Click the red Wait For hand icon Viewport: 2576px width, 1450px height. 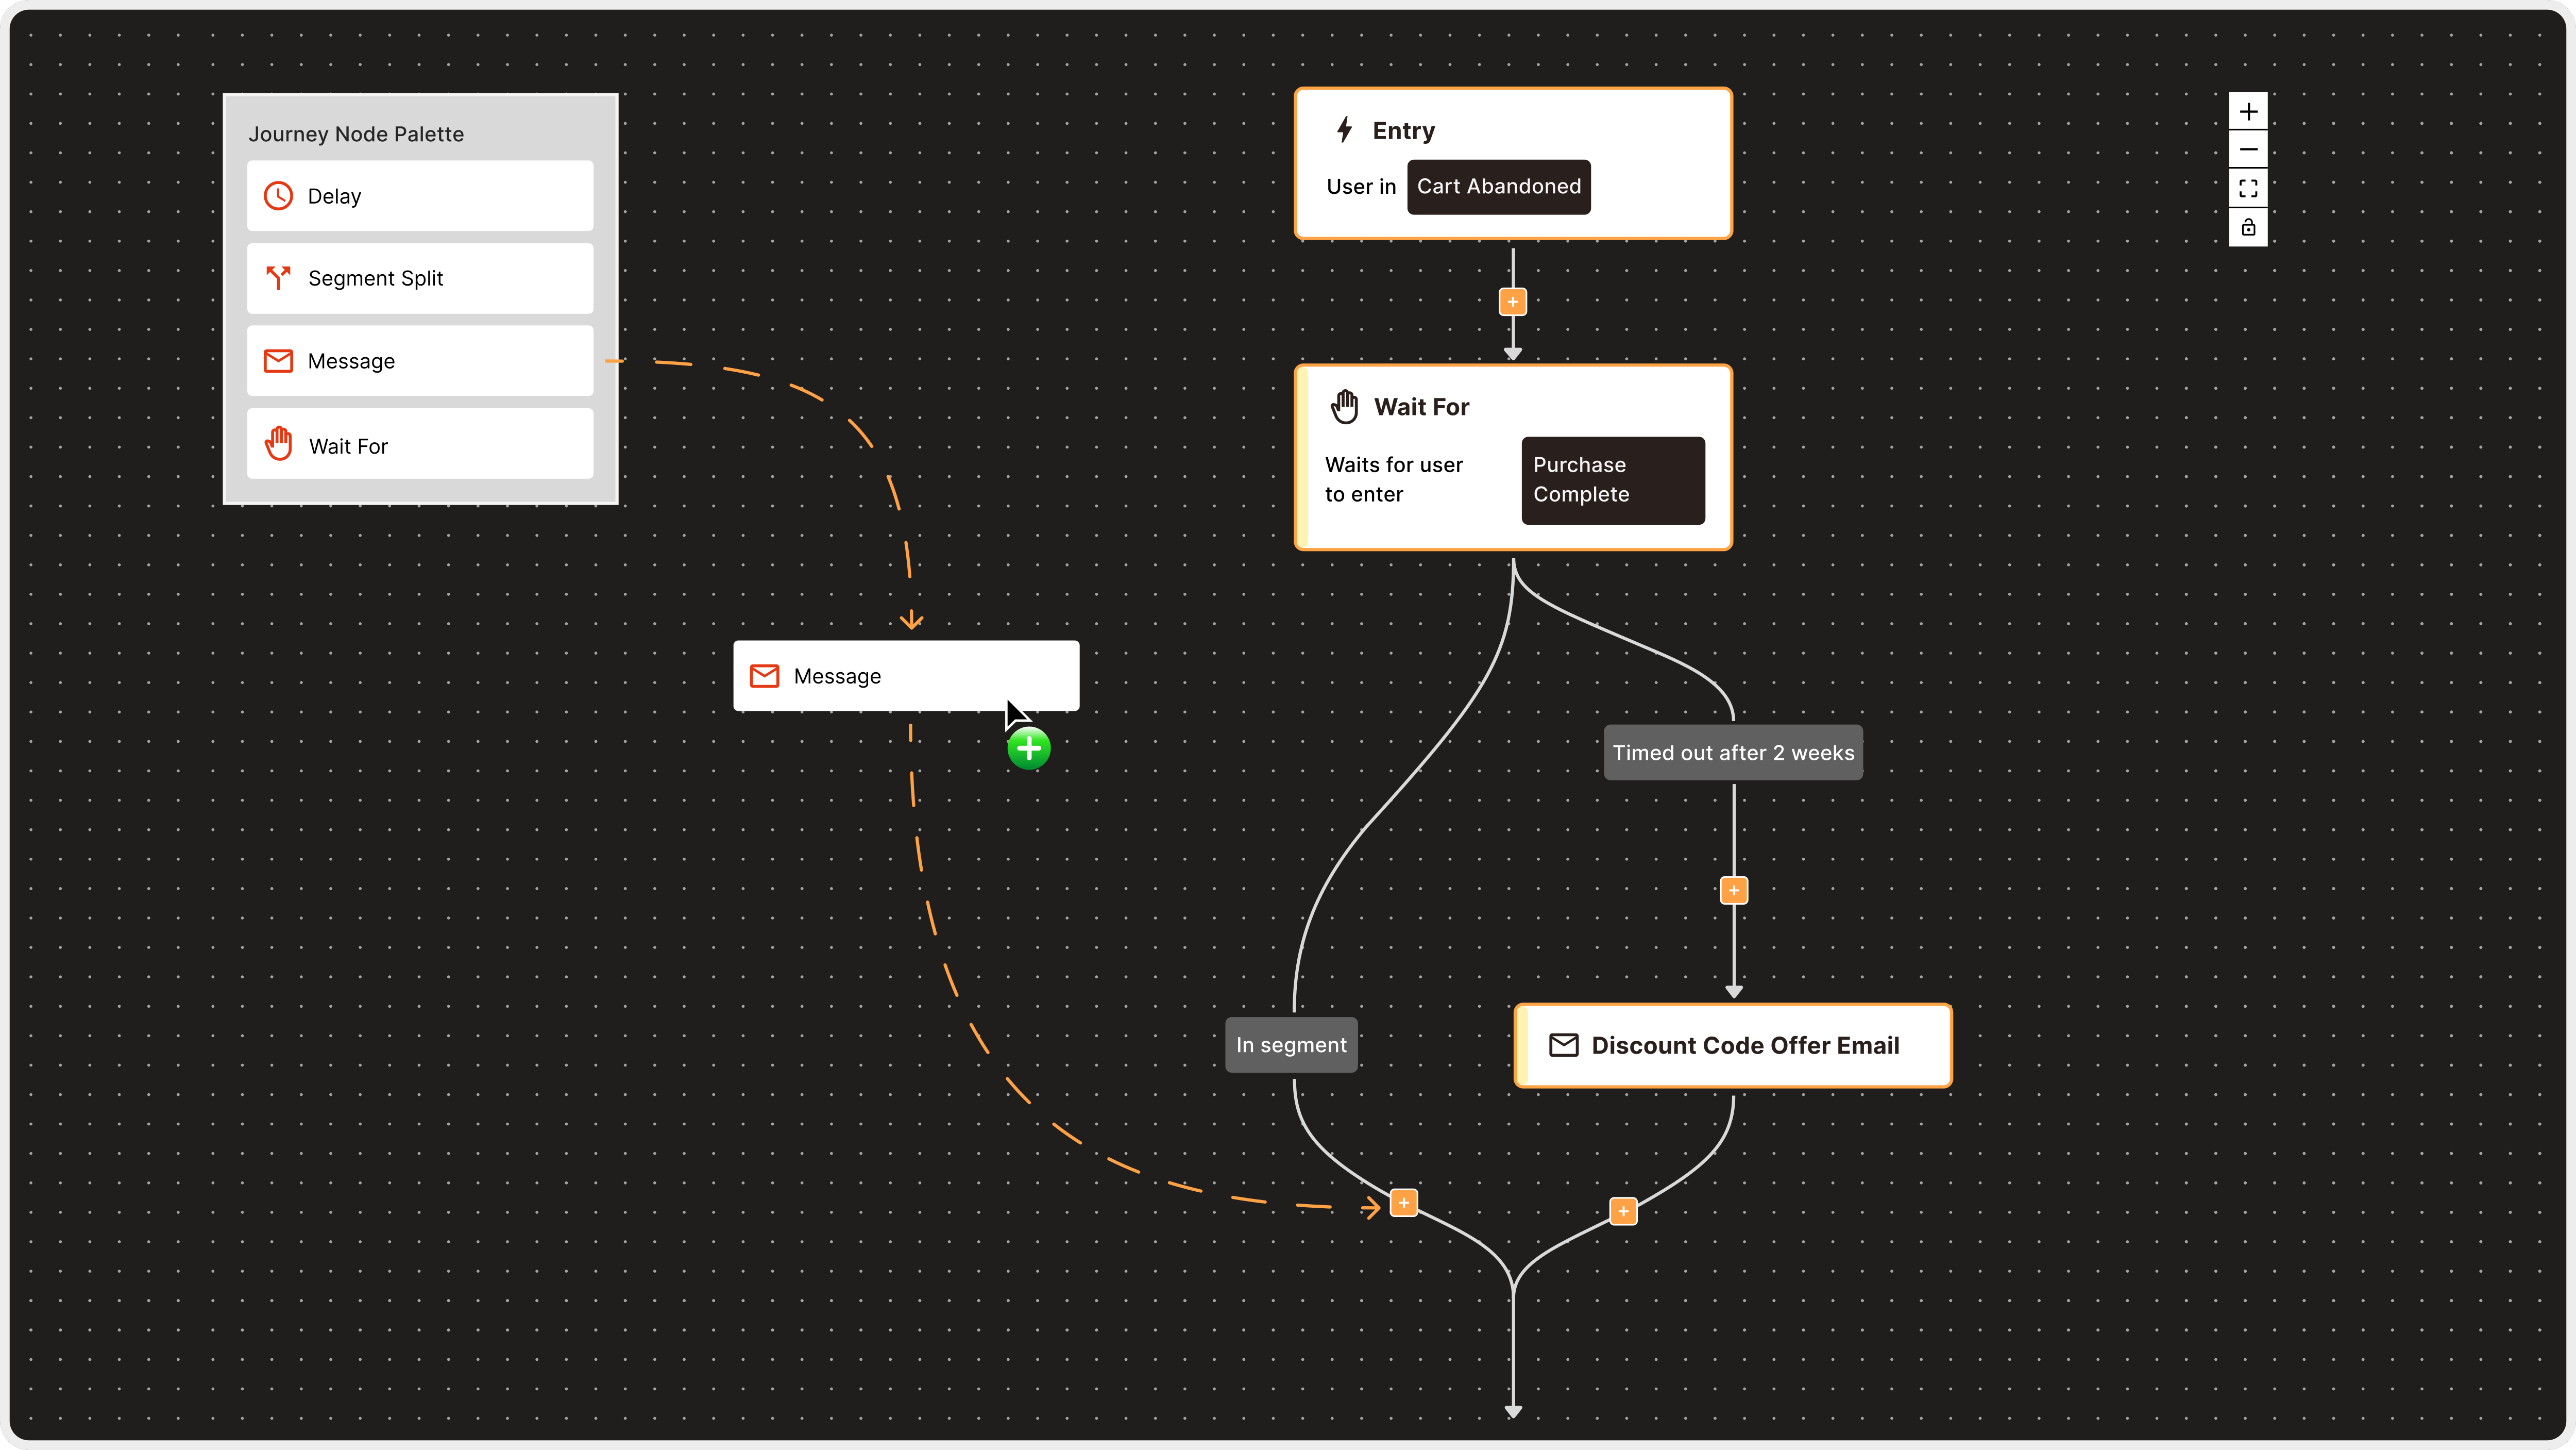pyautogui.click(x=278, y=443)
